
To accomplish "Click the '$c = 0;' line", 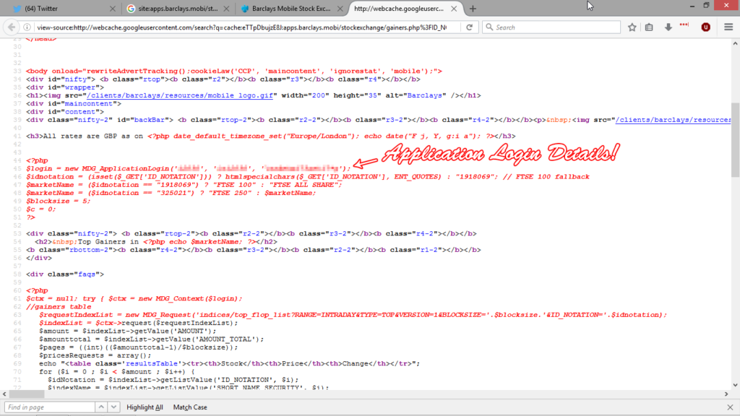I will tap(40, 209).
